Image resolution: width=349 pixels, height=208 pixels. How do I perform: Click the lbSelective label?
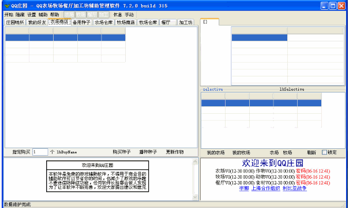pos(292,90)
